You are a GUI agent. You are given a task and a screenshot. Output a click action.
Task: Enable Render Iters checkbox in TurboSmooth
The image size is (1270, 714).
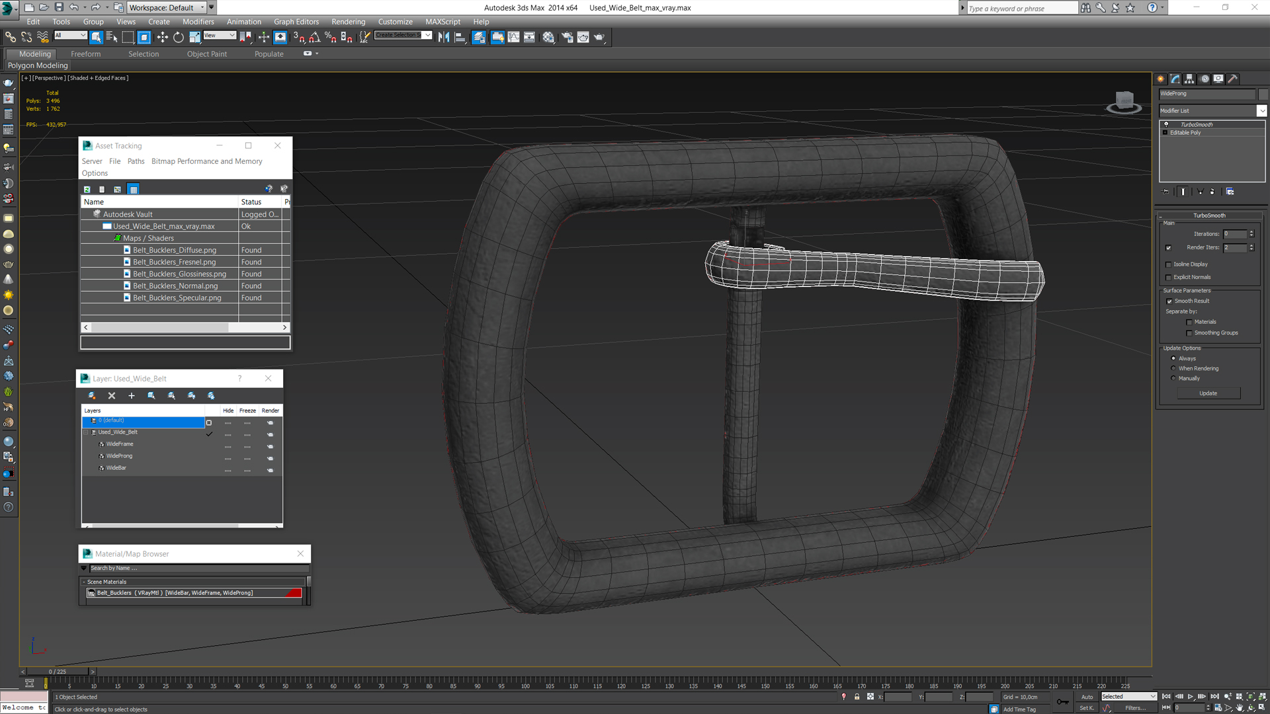pyautogui.click(x=1168, y=248)
